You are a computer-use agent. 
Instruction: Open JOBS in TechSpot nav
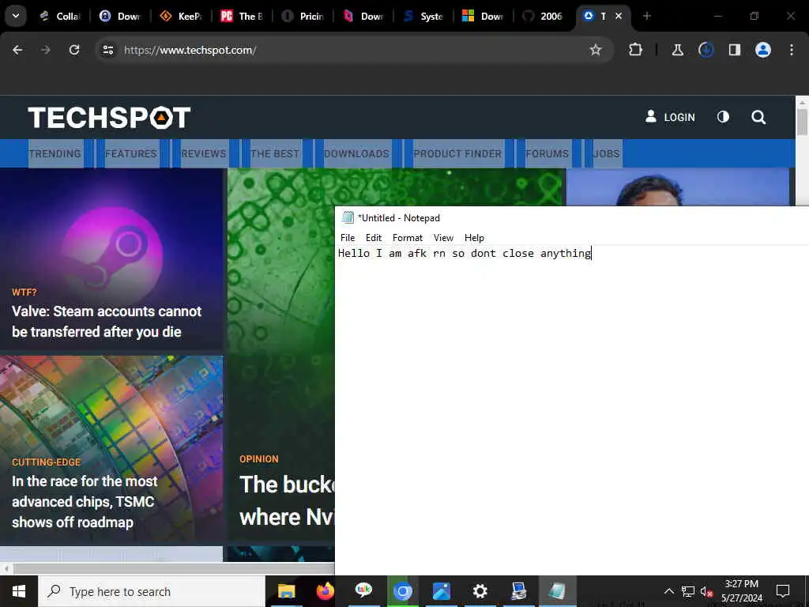coord(606,154)
